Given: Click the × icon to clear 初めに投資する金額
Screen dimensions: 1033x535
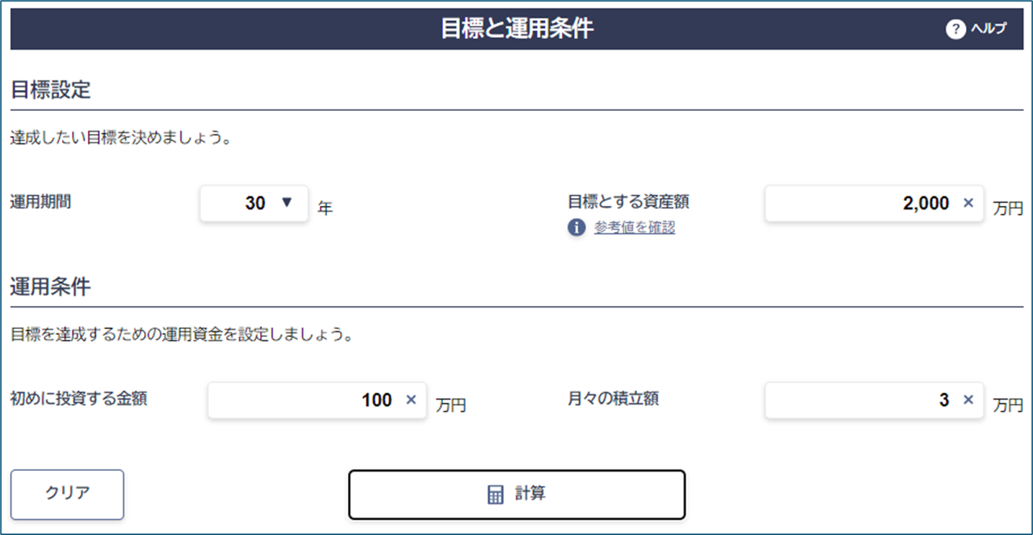Looking at the screenshot, I should (x=411, y=400).
